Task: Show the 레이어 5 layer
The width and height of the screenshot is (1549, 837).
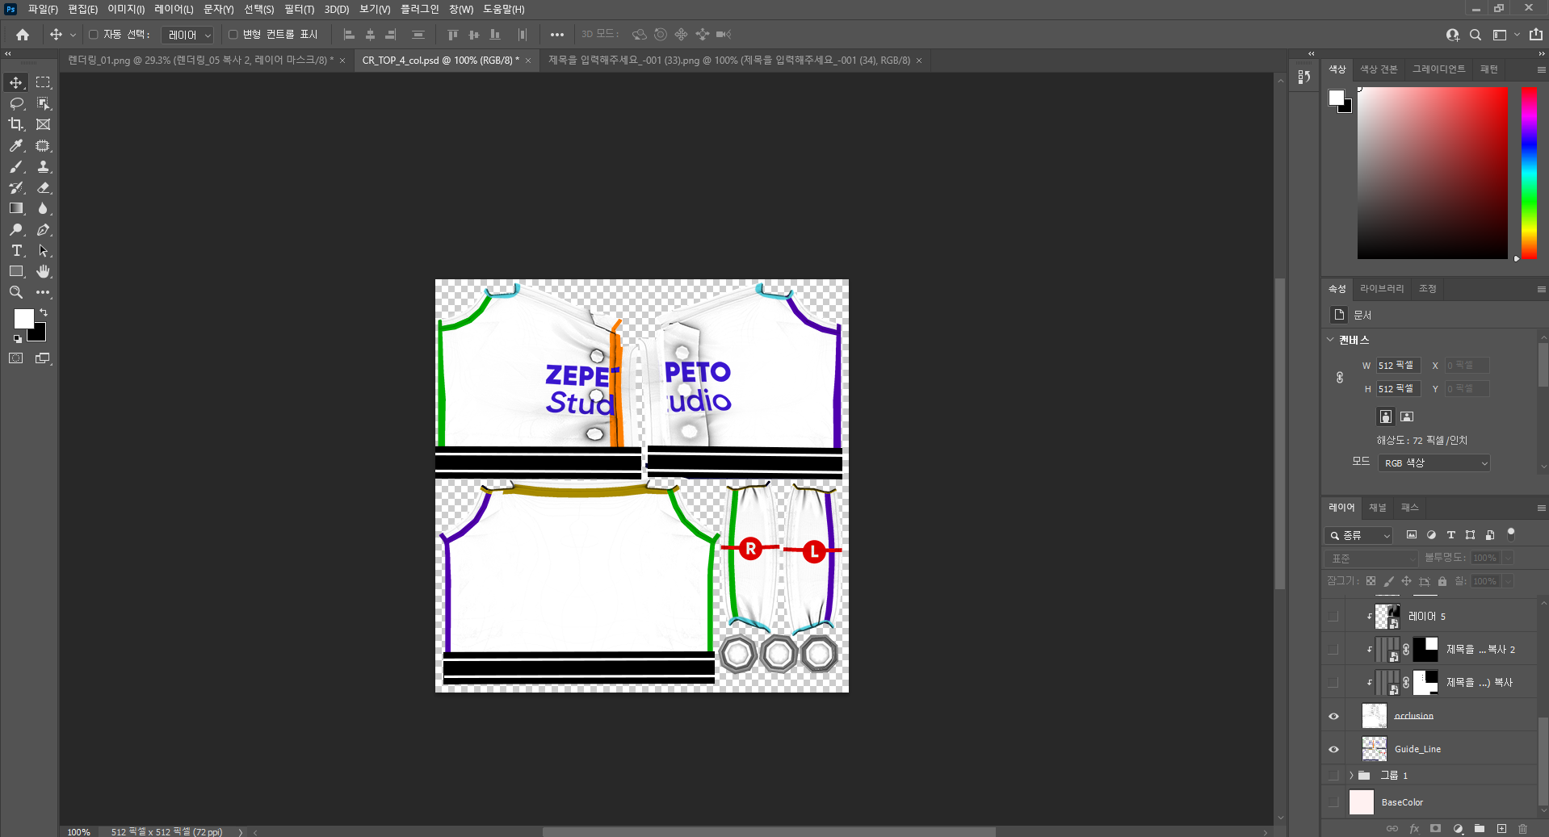Action: [1333, 616]
